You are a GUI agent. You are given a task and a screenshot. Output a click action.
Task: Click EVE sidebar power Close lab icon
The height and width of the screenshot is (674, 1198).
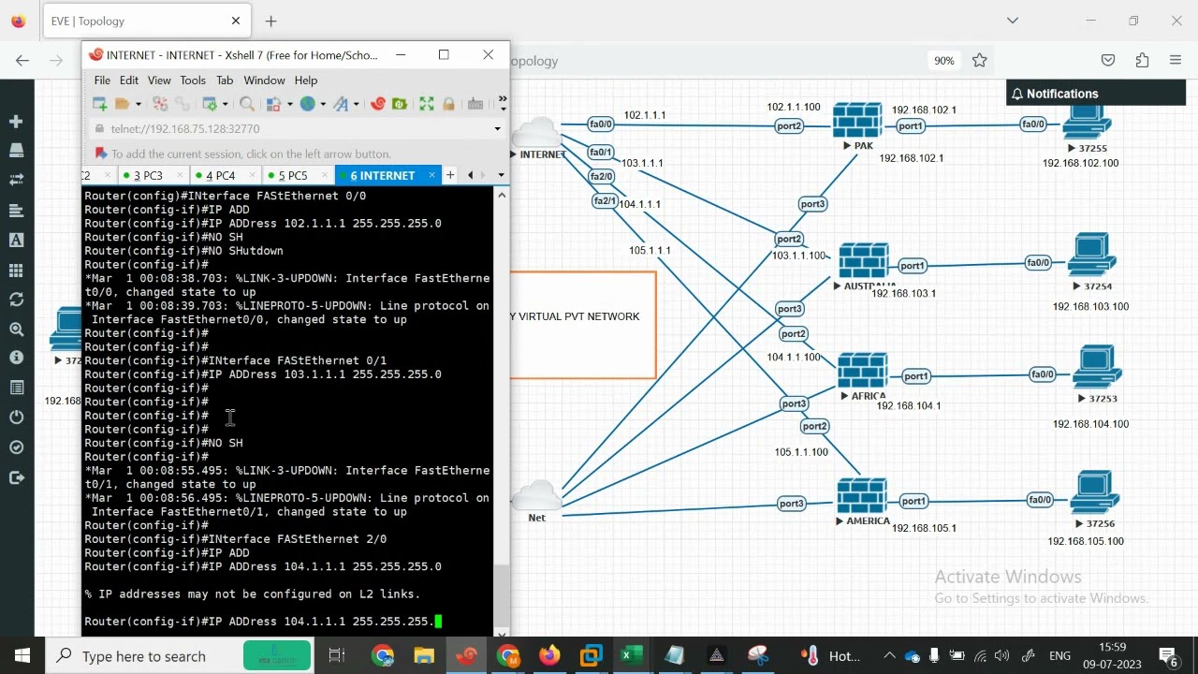point(16,418)
